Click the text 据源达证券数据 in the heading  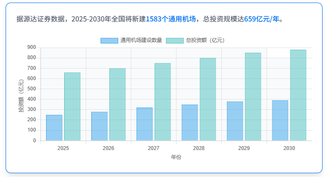[40, 19]
